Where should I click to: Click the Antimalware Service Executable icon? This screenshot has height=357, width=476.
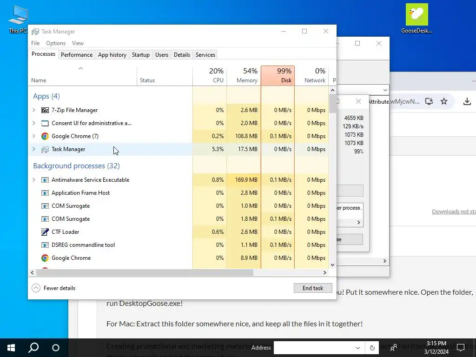[x=45, y=180]
